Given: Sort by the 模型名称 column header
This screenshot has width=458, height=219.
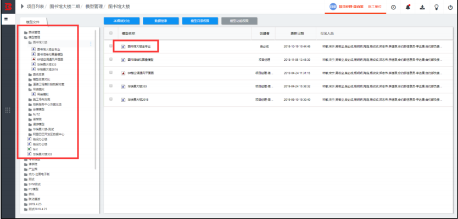Looking at the screenshot, I should pyautogui.click(x=128, y=33).
